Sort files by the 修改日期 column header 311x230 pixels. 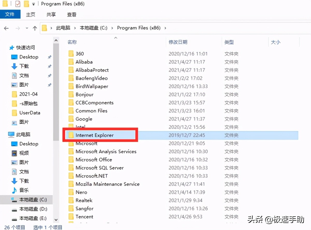tap(178, 42)
